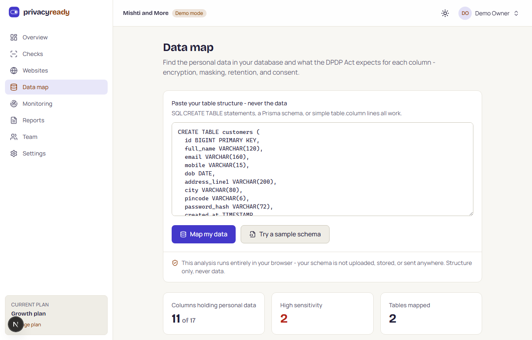Click the Checks scan icon
Screen dimensions: 532x340
tap(14, 54)
